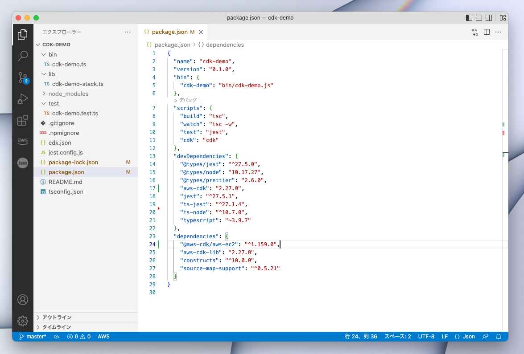Go to line via 行 24、列 36
The image size is (524, 354).
(361, 337)
